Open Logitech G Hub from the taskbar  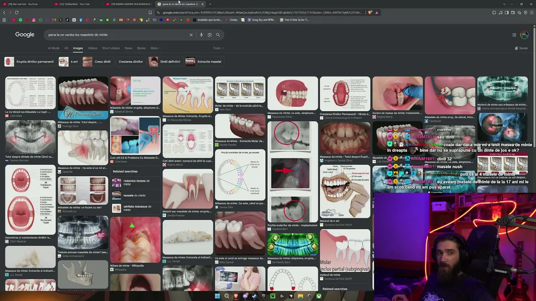tap(282, 296)
